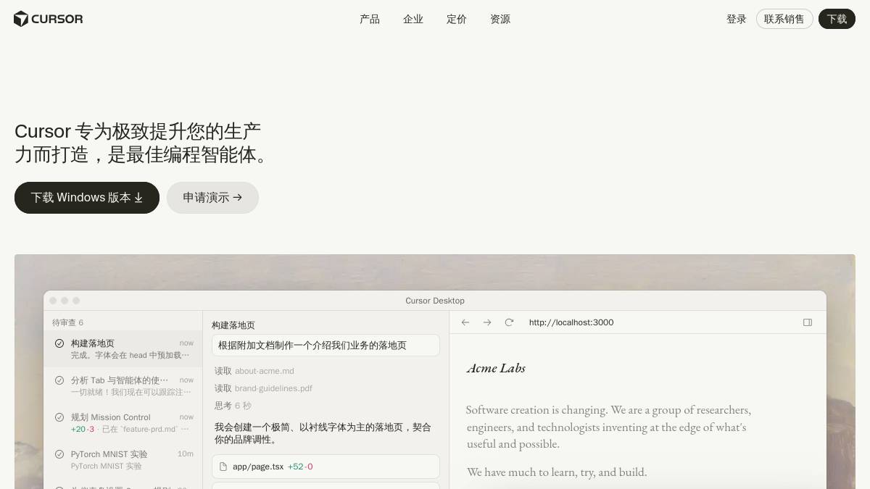Click check circle icon beside 分析 Tab

click(x=59, y=380)
